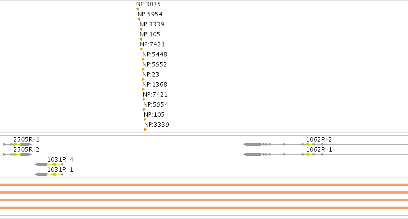Image resolution: width=408 pixels, height=219 pixels.
Task: Click right-pointing marker under the lower NP:3339
Action: [145, 130]
